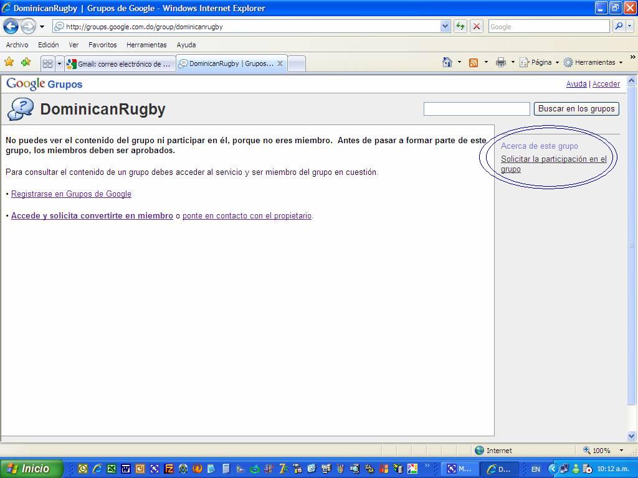Viewport: 638px width, 478px height.
Task: Show hidden tray icons arrow
Action: (552, 469)
